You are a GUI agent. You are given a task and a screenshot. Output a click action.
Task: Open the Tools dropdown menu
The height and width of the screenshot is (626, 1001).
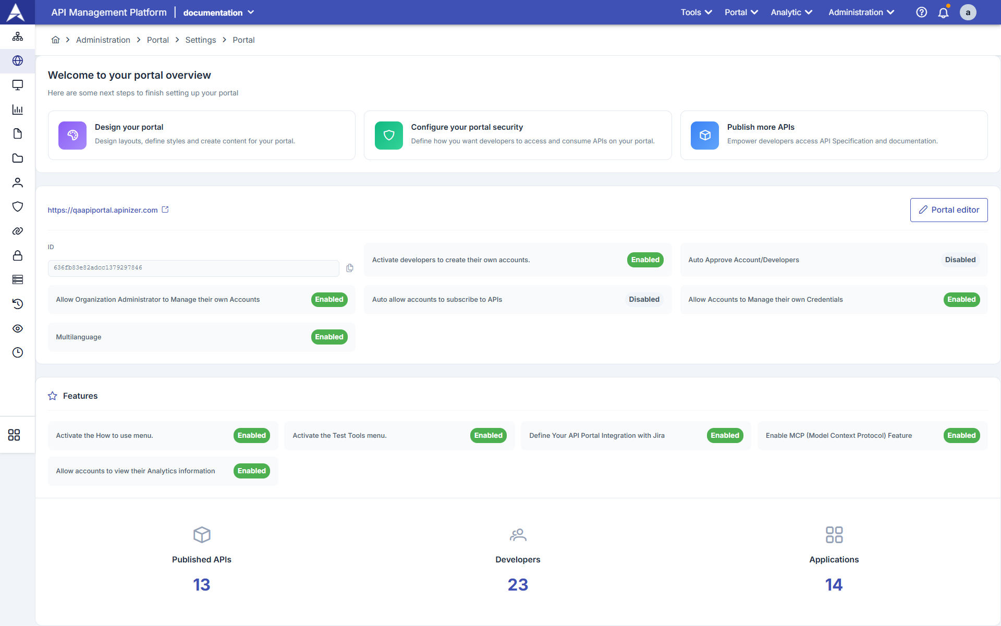(x=695, y=12)
